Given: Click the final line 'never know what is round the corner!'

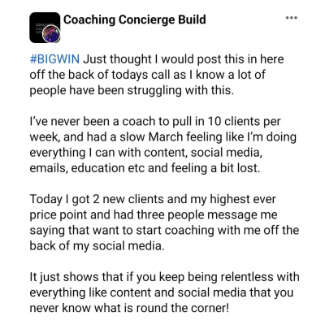Looking at the screenshot, I should (129, 308).
